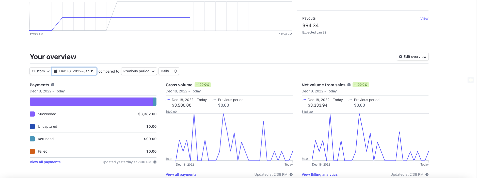Click clock icon under Gross volume chart
The height and width of the screenshot is (178, 477).
point(291,174)
